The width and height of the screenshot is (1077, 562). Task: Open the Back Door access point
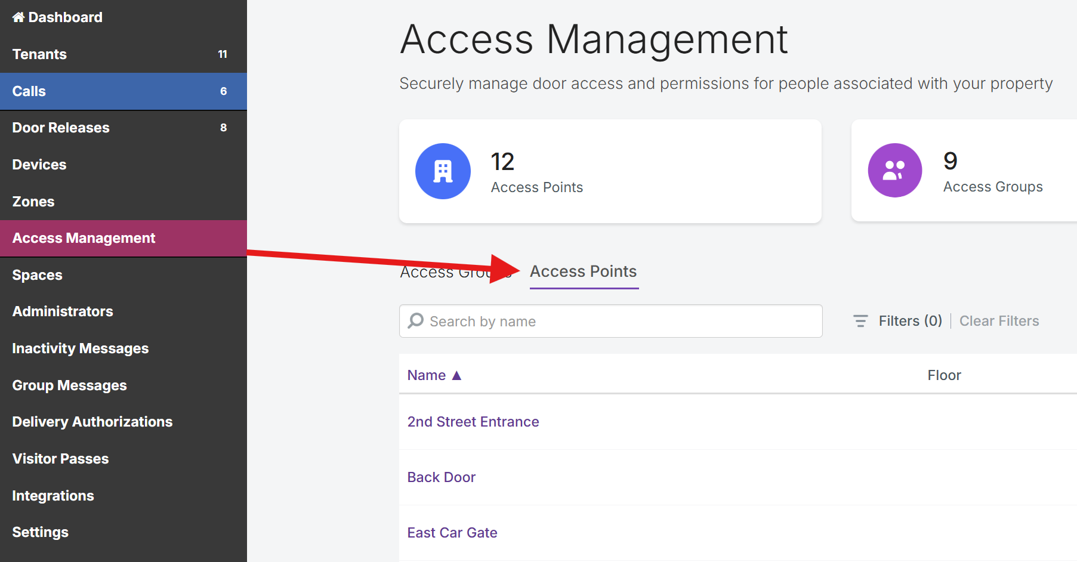point(441,477)
